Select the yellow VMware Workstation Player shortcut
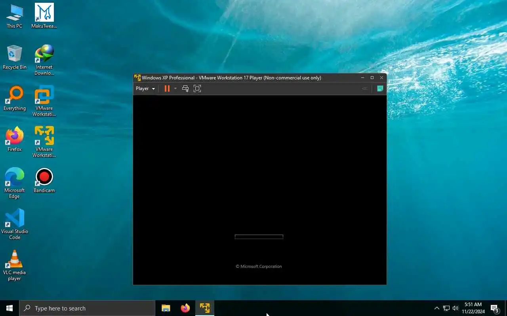The width and height of the screenshot is (507, 316). point(44,142)
